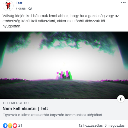Image resolution: width=128 pixels, height=128 pixels.
Task: Click the post text line ending 'nyugodtan.'
Action: pyautogui.click(x=12, y=26)
